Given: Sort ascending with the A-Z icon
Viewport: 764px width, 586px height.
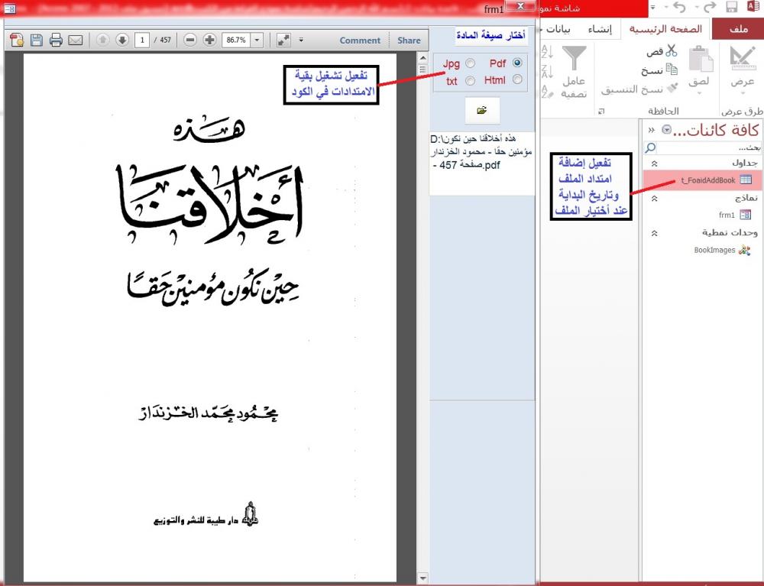Looking at the screenshot, I should coord(547,52).
